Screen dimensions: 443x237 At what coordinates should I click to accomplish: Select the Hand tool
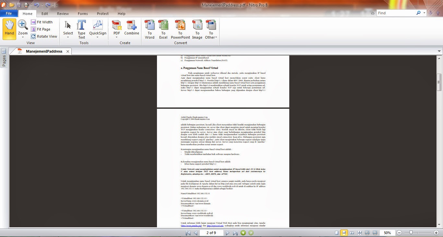(9, 29)
